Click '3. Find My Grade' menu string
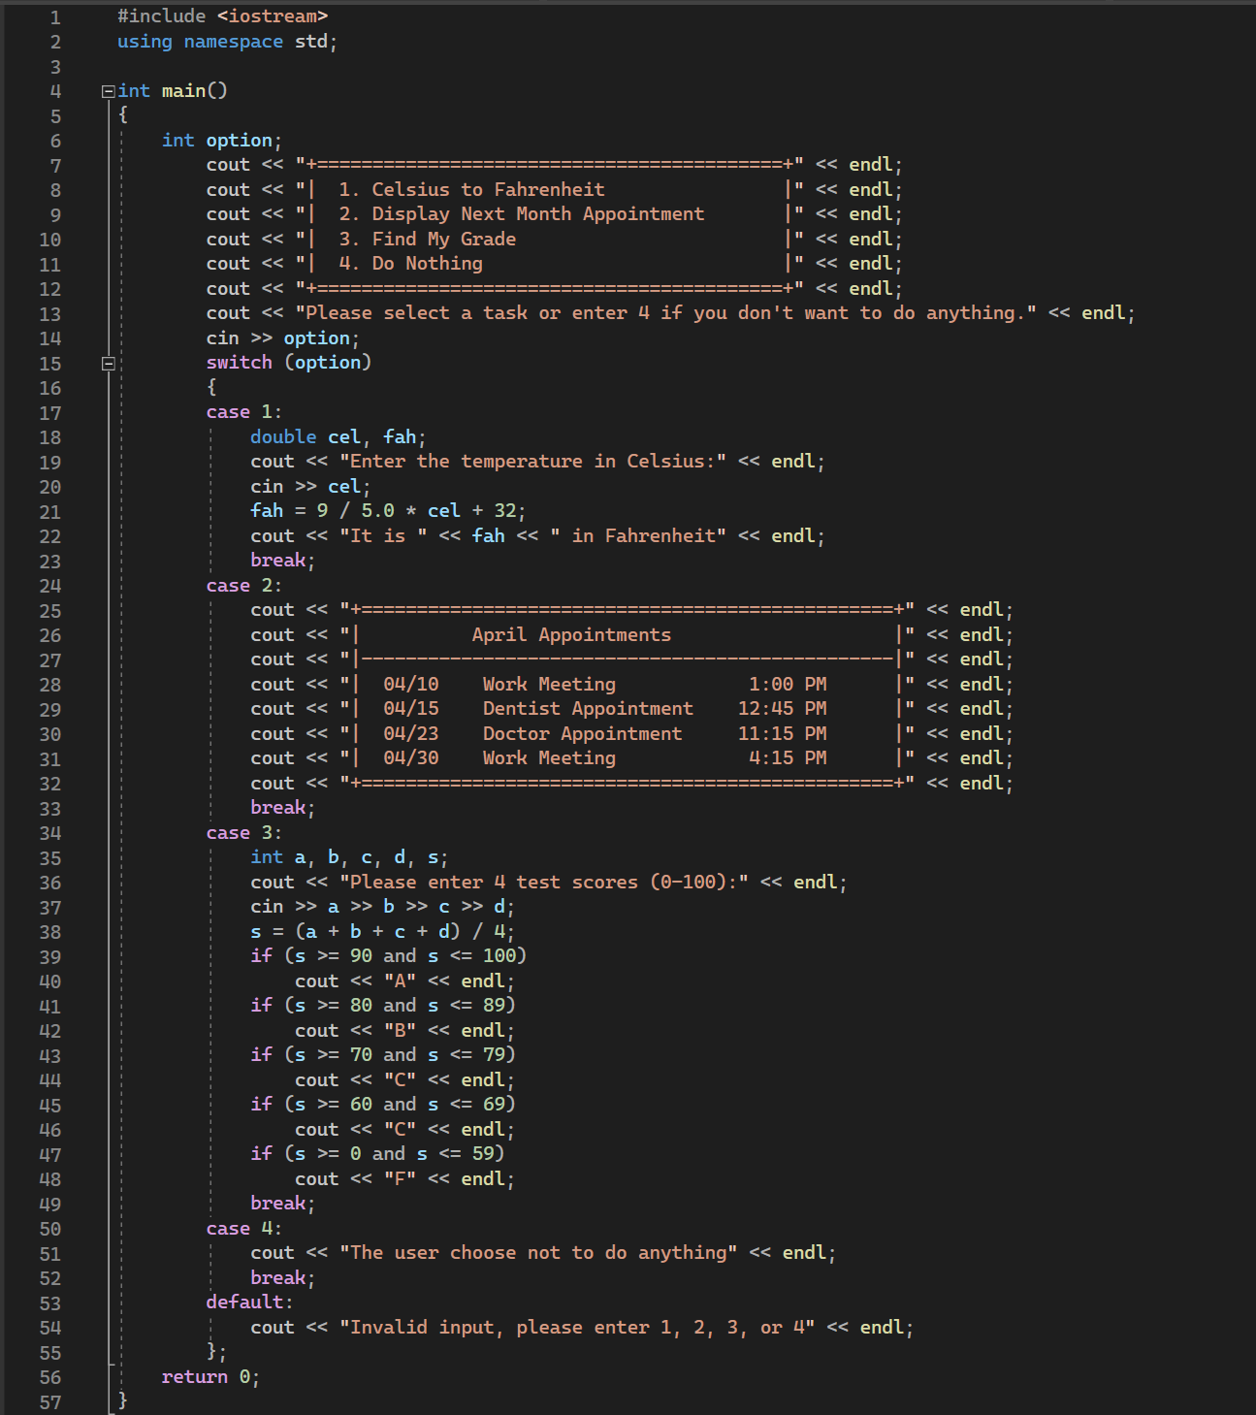The image size is (1256, 1415). coord(427,240)
